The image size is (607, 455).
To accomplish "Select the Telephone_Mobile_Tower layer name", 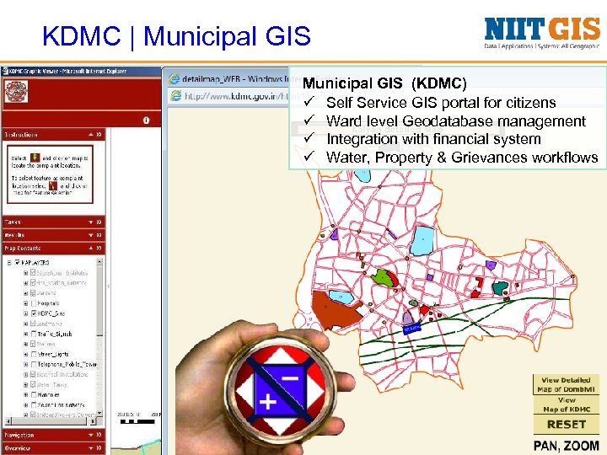I will [x=67, y=364].
